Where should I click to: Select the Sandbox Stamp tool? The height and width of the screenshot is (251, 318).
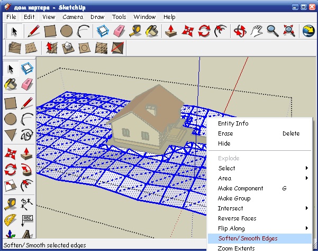68,47
